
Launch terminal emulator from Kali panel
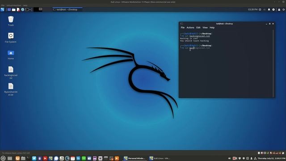tap(27, 9)
